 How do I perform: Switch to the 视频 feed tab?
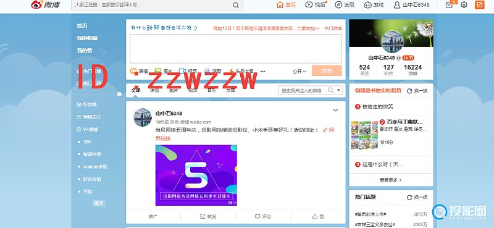click(x=193, y=90)
